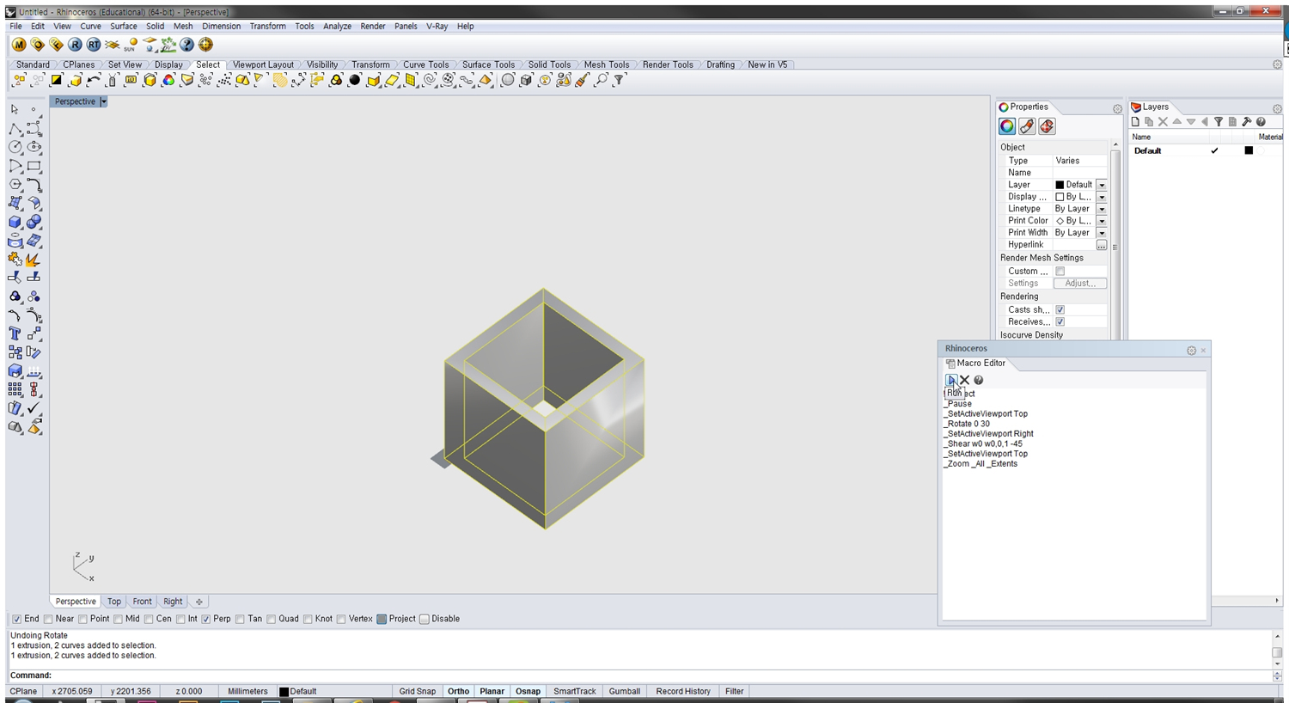Open the Display color dropdown
The height and width of the screenshot is (703, 1289).
click(x=1102, y=197)
